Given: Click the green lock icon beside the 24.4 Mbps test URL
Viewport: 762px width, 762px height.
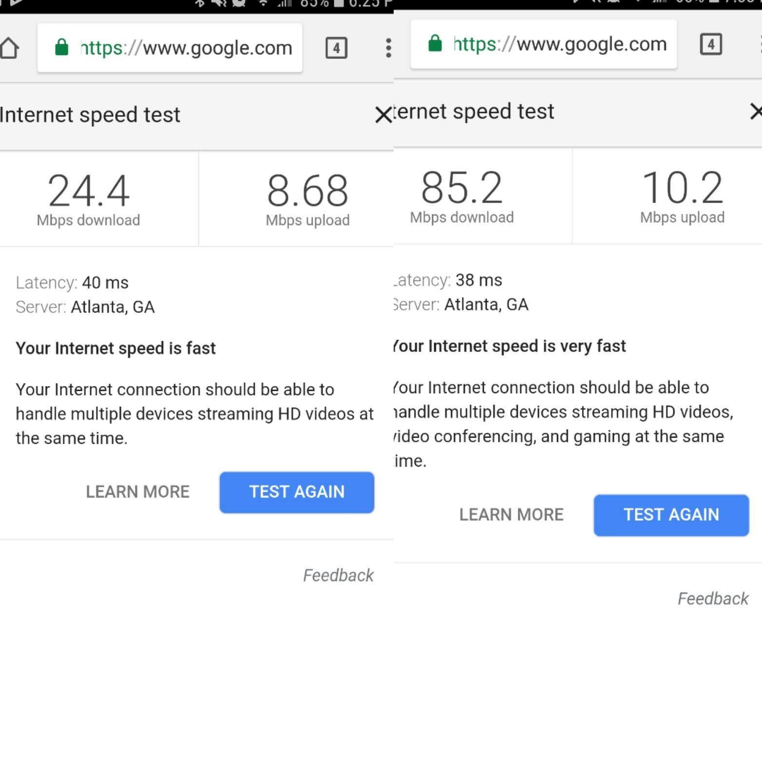Looking at the screenshot, I should tap(61, 48).
